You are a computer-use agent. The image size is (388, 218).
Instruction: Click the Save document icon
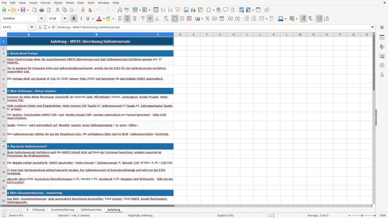23,10
